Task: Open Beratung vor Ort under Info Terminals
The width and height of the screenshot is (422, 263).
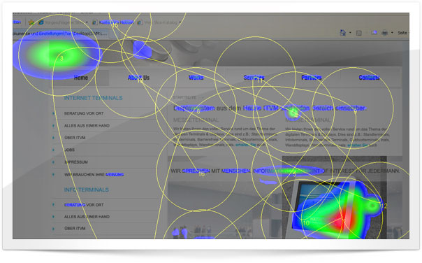Action: [x=84, y=205]
